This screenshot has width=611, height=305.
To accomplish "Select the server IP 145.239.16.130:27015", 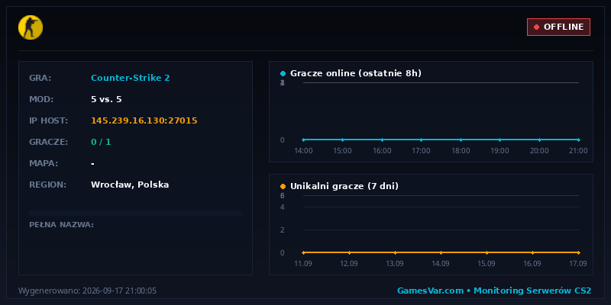I will [x=144, y=120].
